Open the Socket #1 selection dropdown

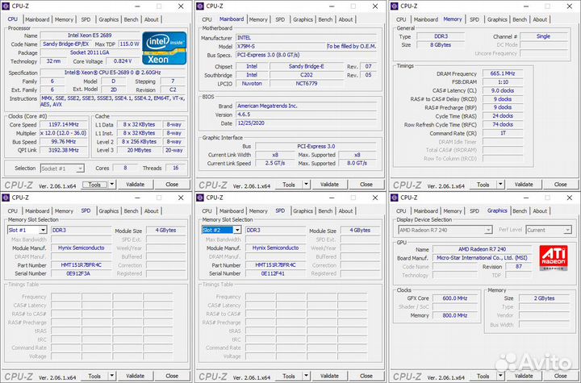80,169
